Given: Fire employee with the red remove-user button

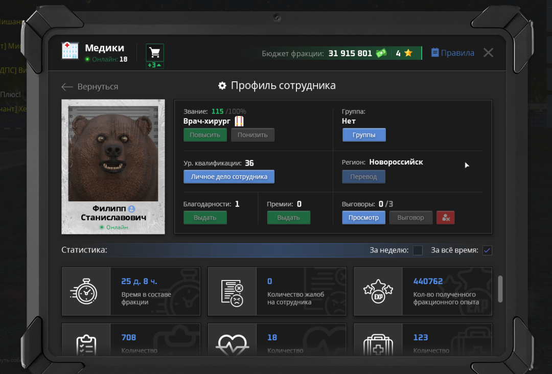Looking at the screenshot, I should (x=445, y=218).
